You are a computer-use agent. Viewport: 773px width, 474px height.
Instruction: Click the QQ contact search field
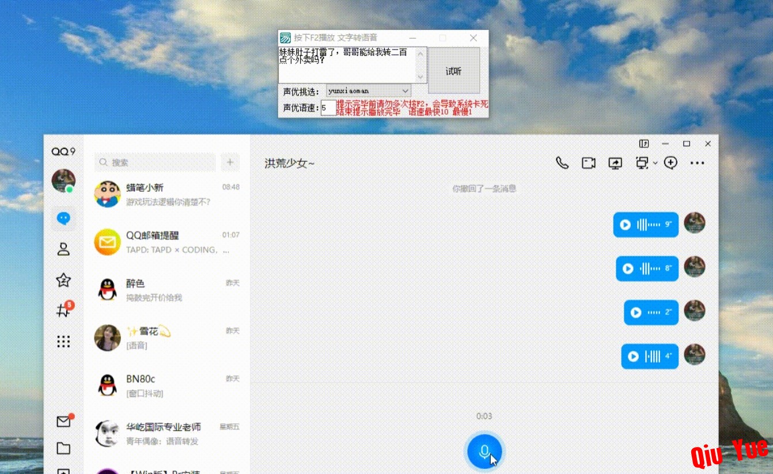click(x=155, y=162)
